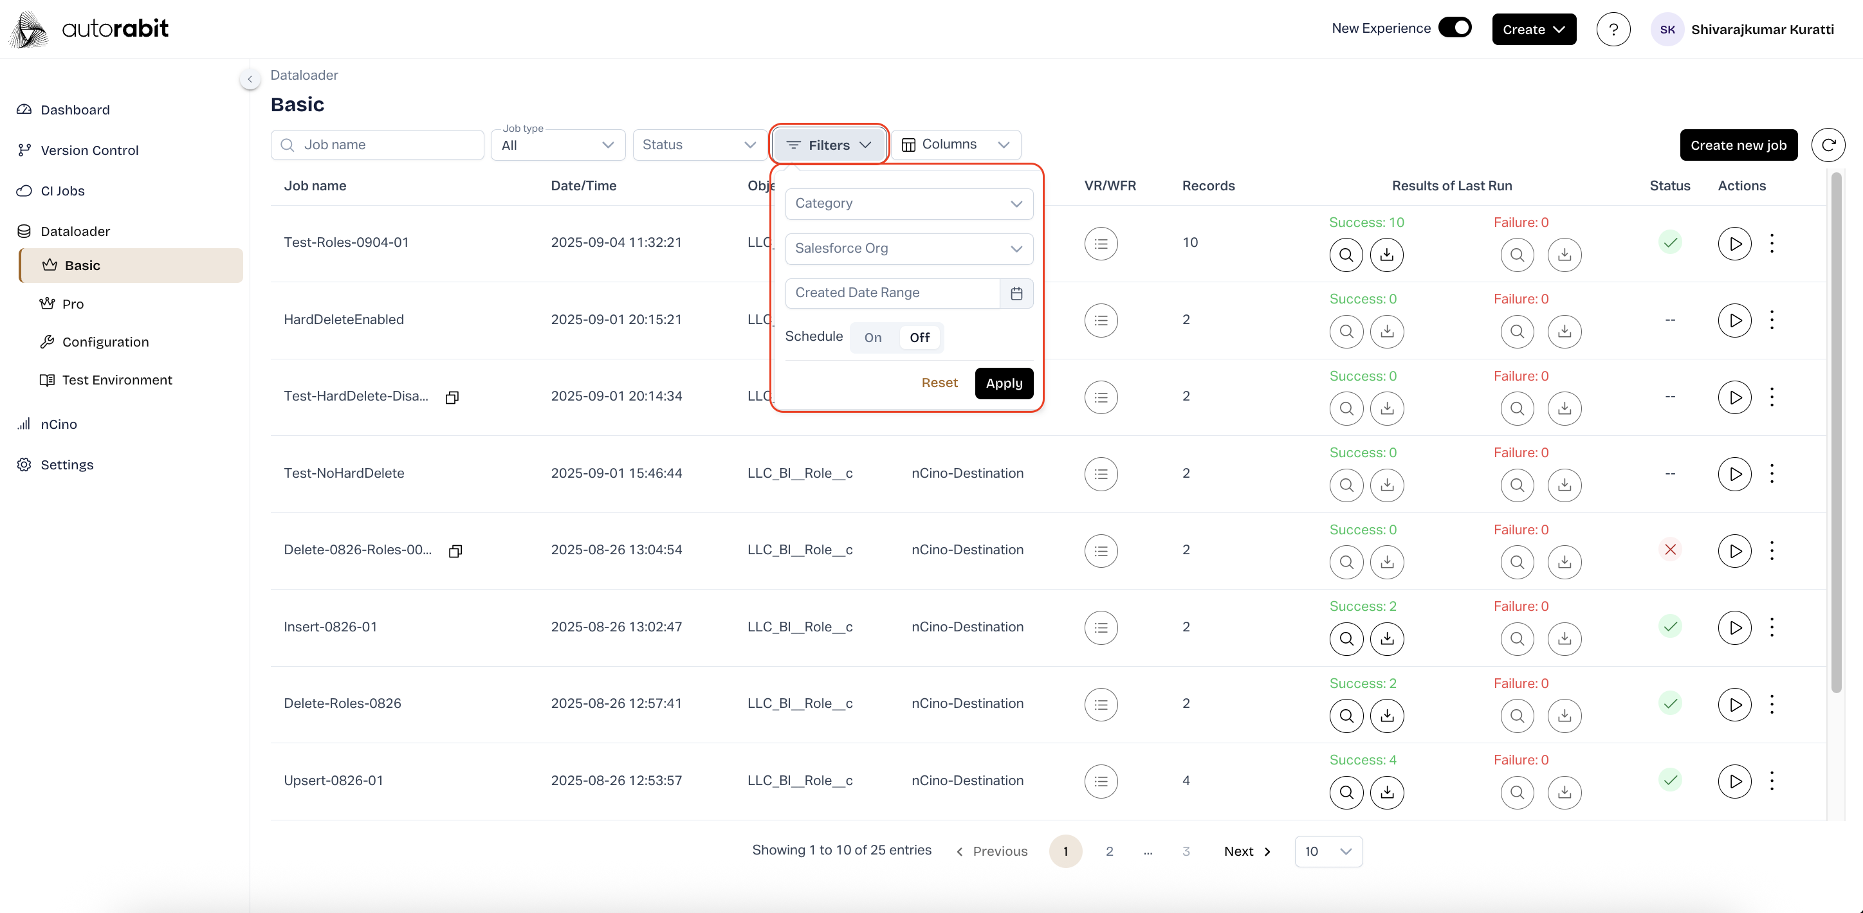1863x913 pixels.
Task: Open the Pro dataloader section
Action: pyautogui.click(x=73, y=303)
